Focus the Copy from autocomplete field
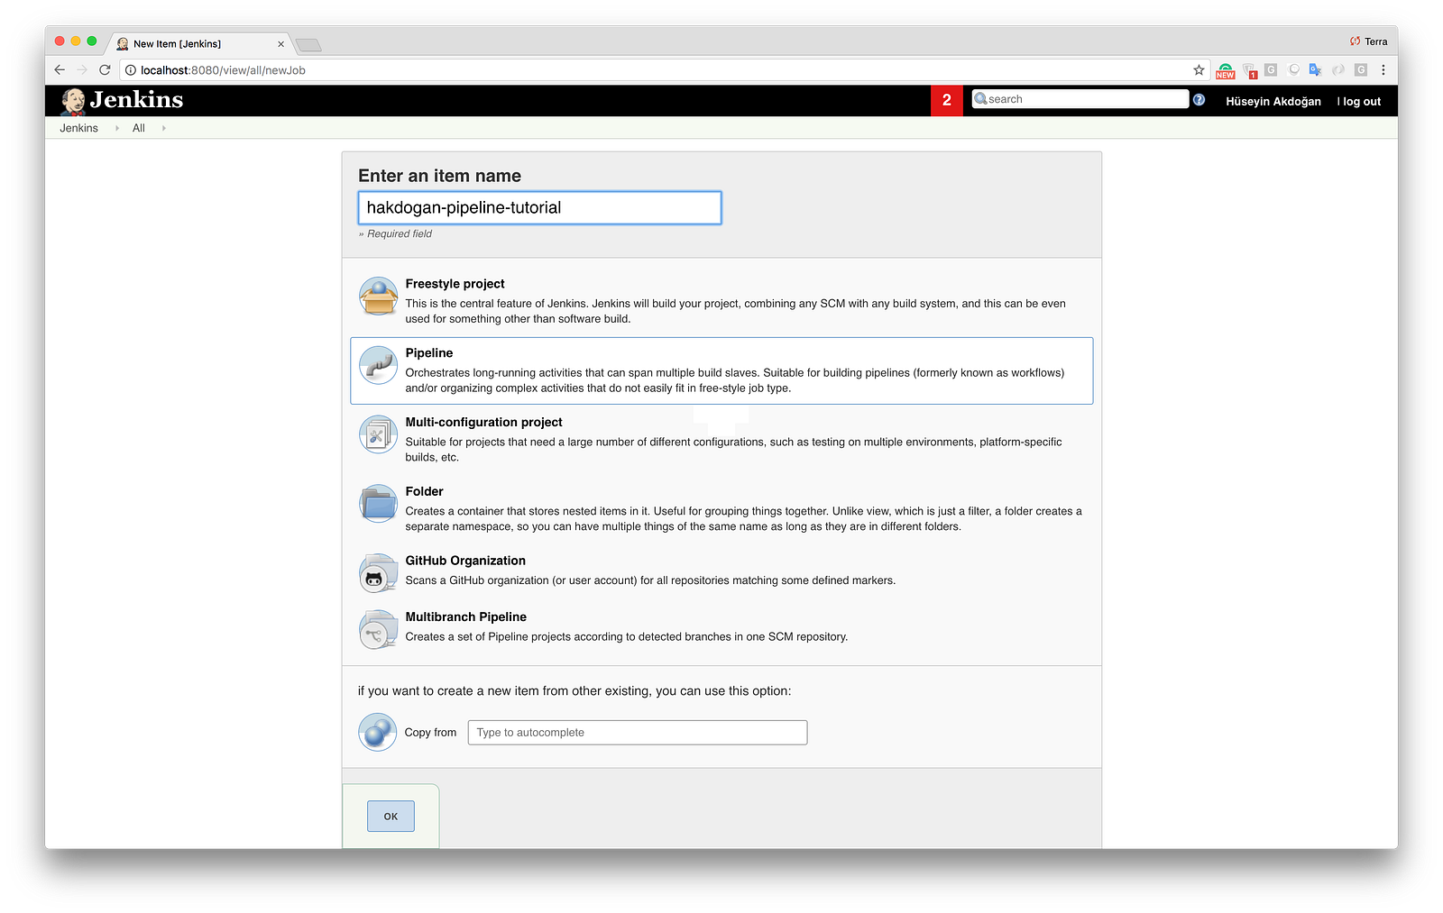 pyautogui.click(x=637, y=732)
